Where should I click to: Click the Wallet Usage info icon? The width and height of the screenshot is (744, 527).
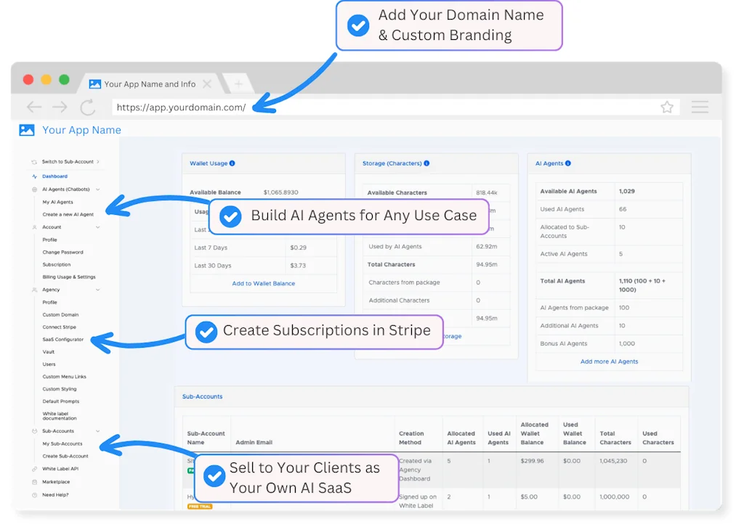232,163
